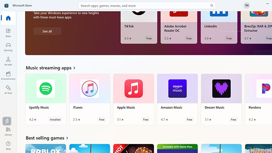Click the 4.3 rating on TikTok

[x=128, y=38]
